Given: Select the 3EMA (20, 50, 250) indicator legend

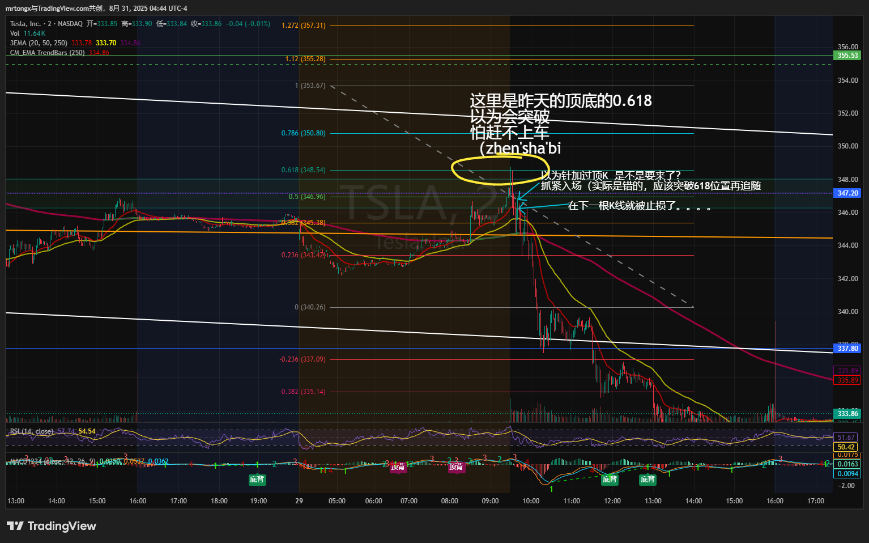Looking at the screenshot, I should point(39,43).
